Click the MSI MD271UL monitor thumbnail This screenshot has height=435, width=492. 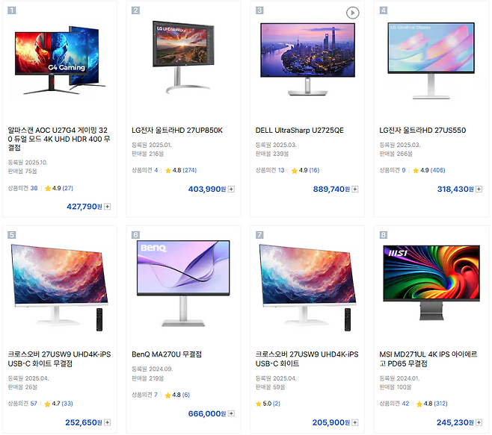pos(431,283)
